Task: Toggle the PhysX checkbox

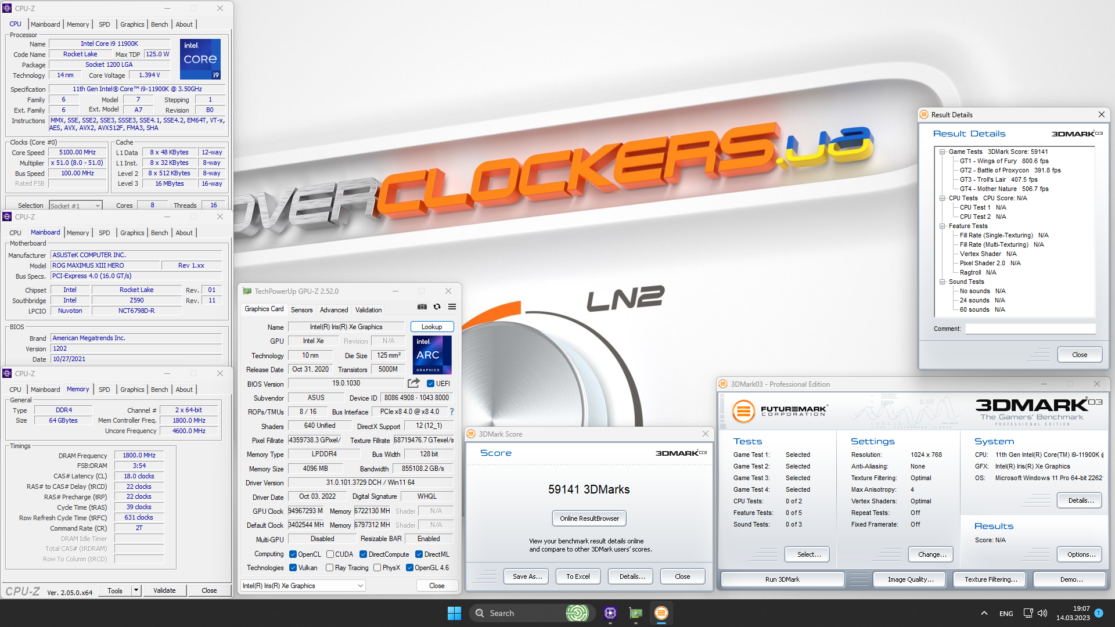Action: pyautogui.click(x=377, y=568)
